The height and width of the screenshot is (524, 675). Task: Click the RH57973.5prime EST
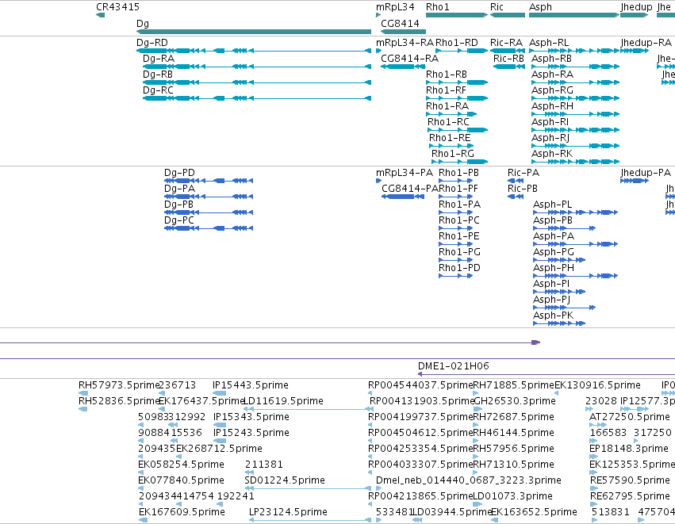click(x=83, y=393)
